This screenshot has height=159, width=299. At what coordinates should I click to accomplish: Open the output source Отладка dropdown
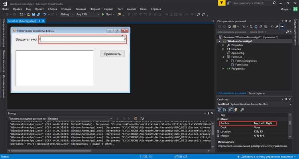(80, 119)
